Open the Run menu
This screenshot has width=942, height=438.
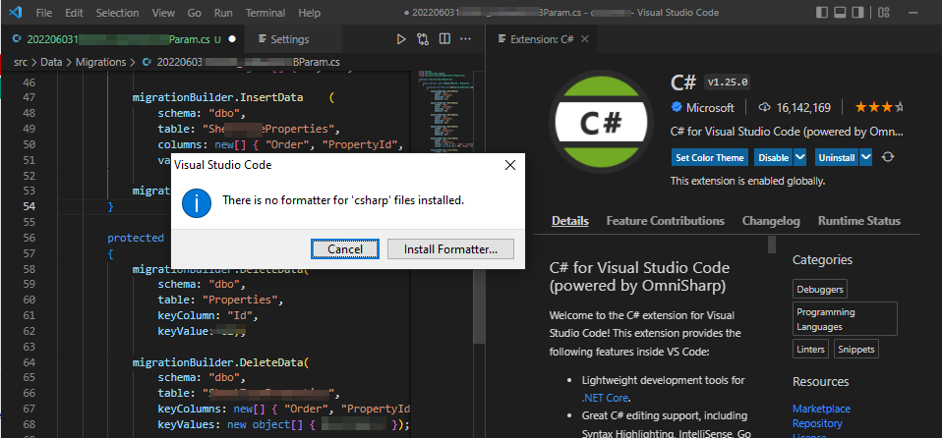point(223,13)
